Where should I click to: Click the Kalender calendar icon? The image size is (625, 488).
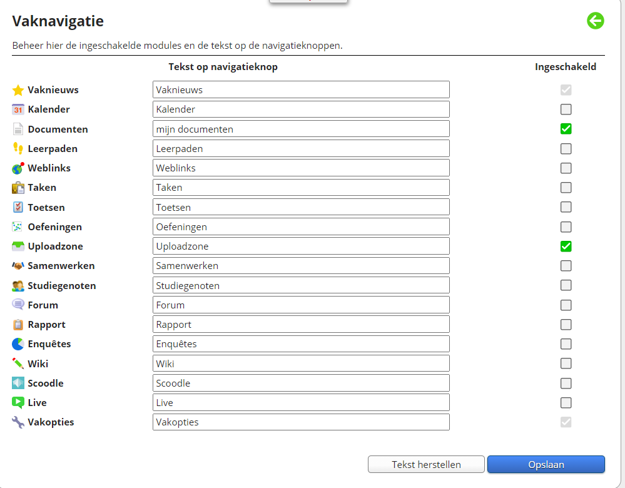point(18,109)
